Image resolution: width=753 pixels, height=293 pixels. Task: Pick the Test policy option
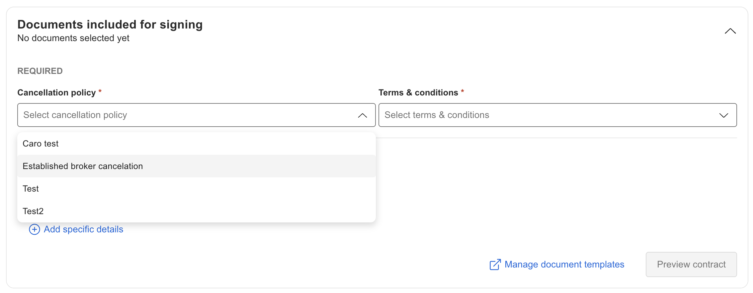pos(197,189)
